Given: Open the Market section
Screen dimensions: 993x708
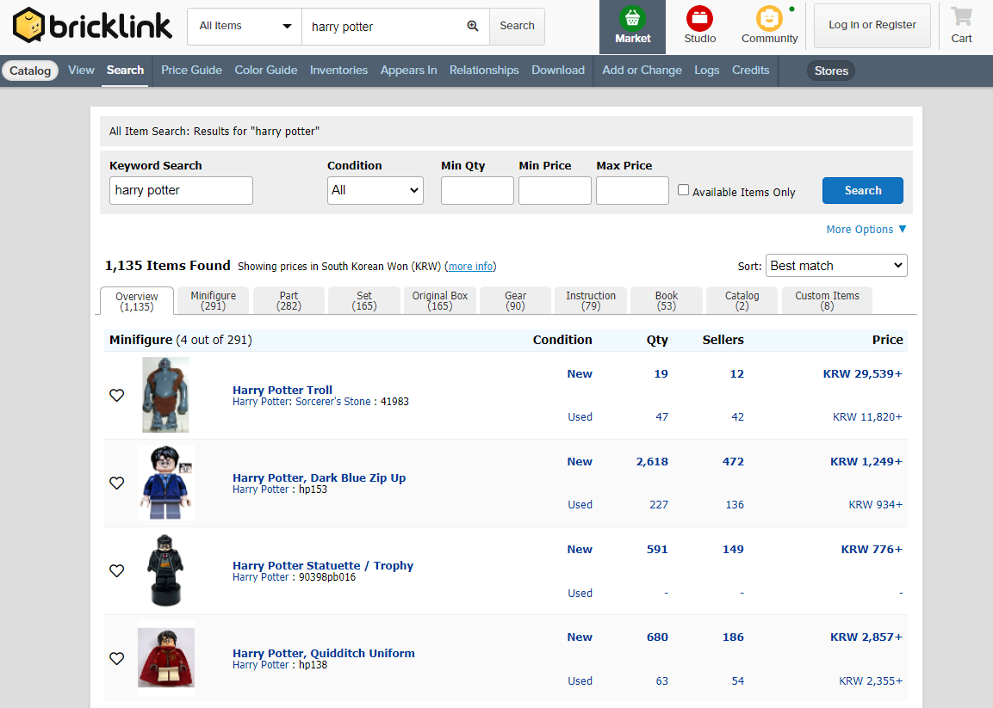Looking at the screenshot, I should [x=632, y=27].
